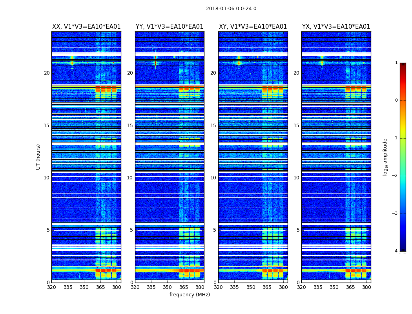Click the log amplitude colorbar
Image resolution: width=412 pixels, height=314 pixels.
coord(403,157)
